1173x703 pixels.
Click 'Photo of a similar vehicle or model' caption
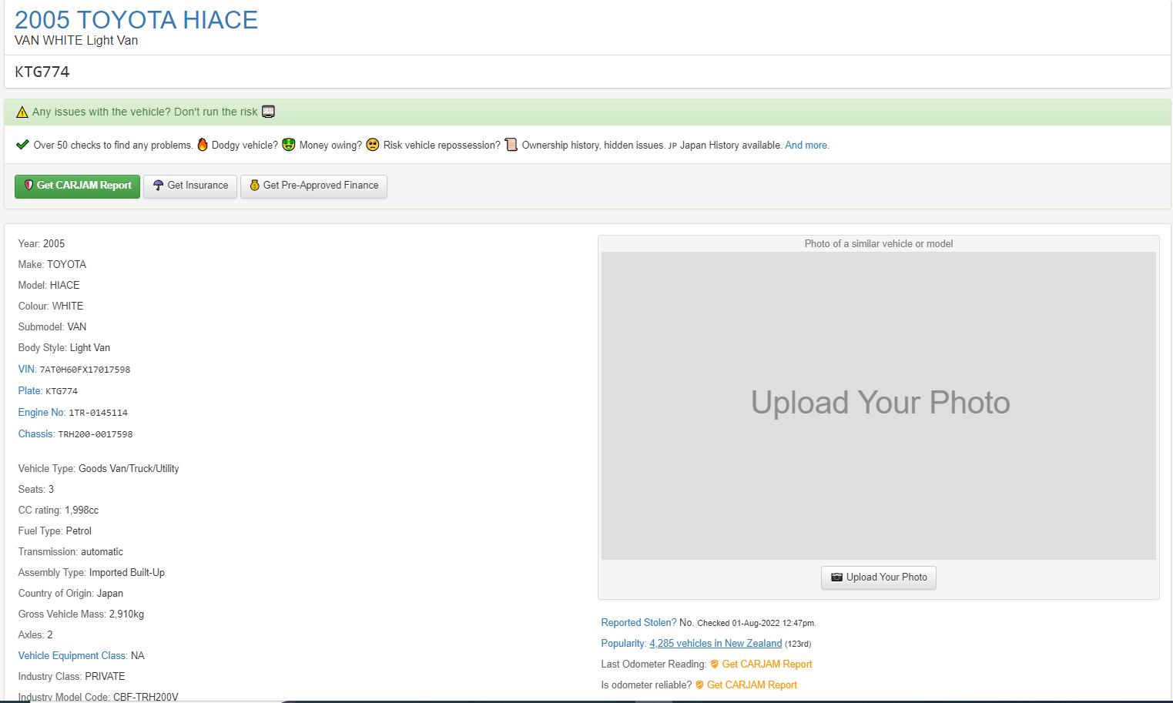pyautogui.click(x=879, y=244)
